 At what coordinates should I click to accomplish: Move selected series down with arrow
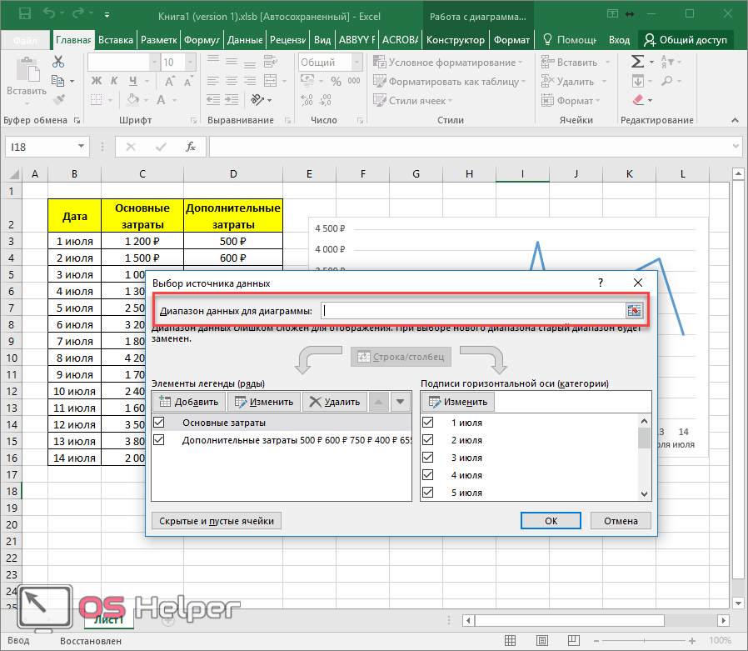point(401,402)
